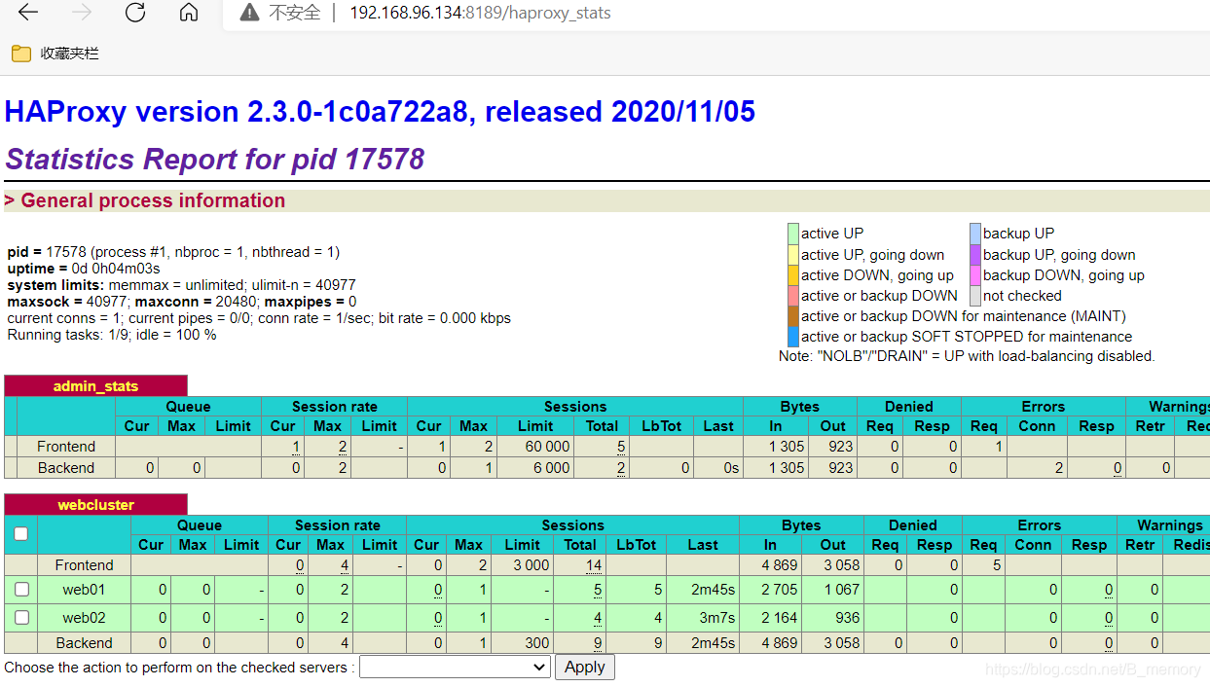Go back with the browser back arrow

tap(28, 13)
